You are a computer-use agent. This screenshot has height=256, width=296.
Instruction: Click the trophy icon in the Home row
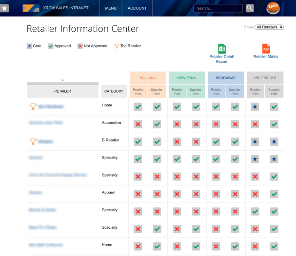click(x=33, y=106)
